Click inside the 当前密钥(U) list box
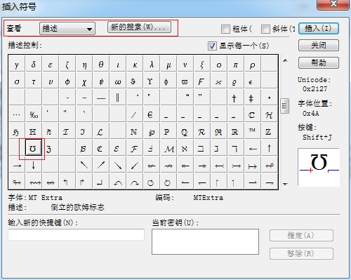Image resolution: width=351 pixels, height=280 pixels. (205, 241)
